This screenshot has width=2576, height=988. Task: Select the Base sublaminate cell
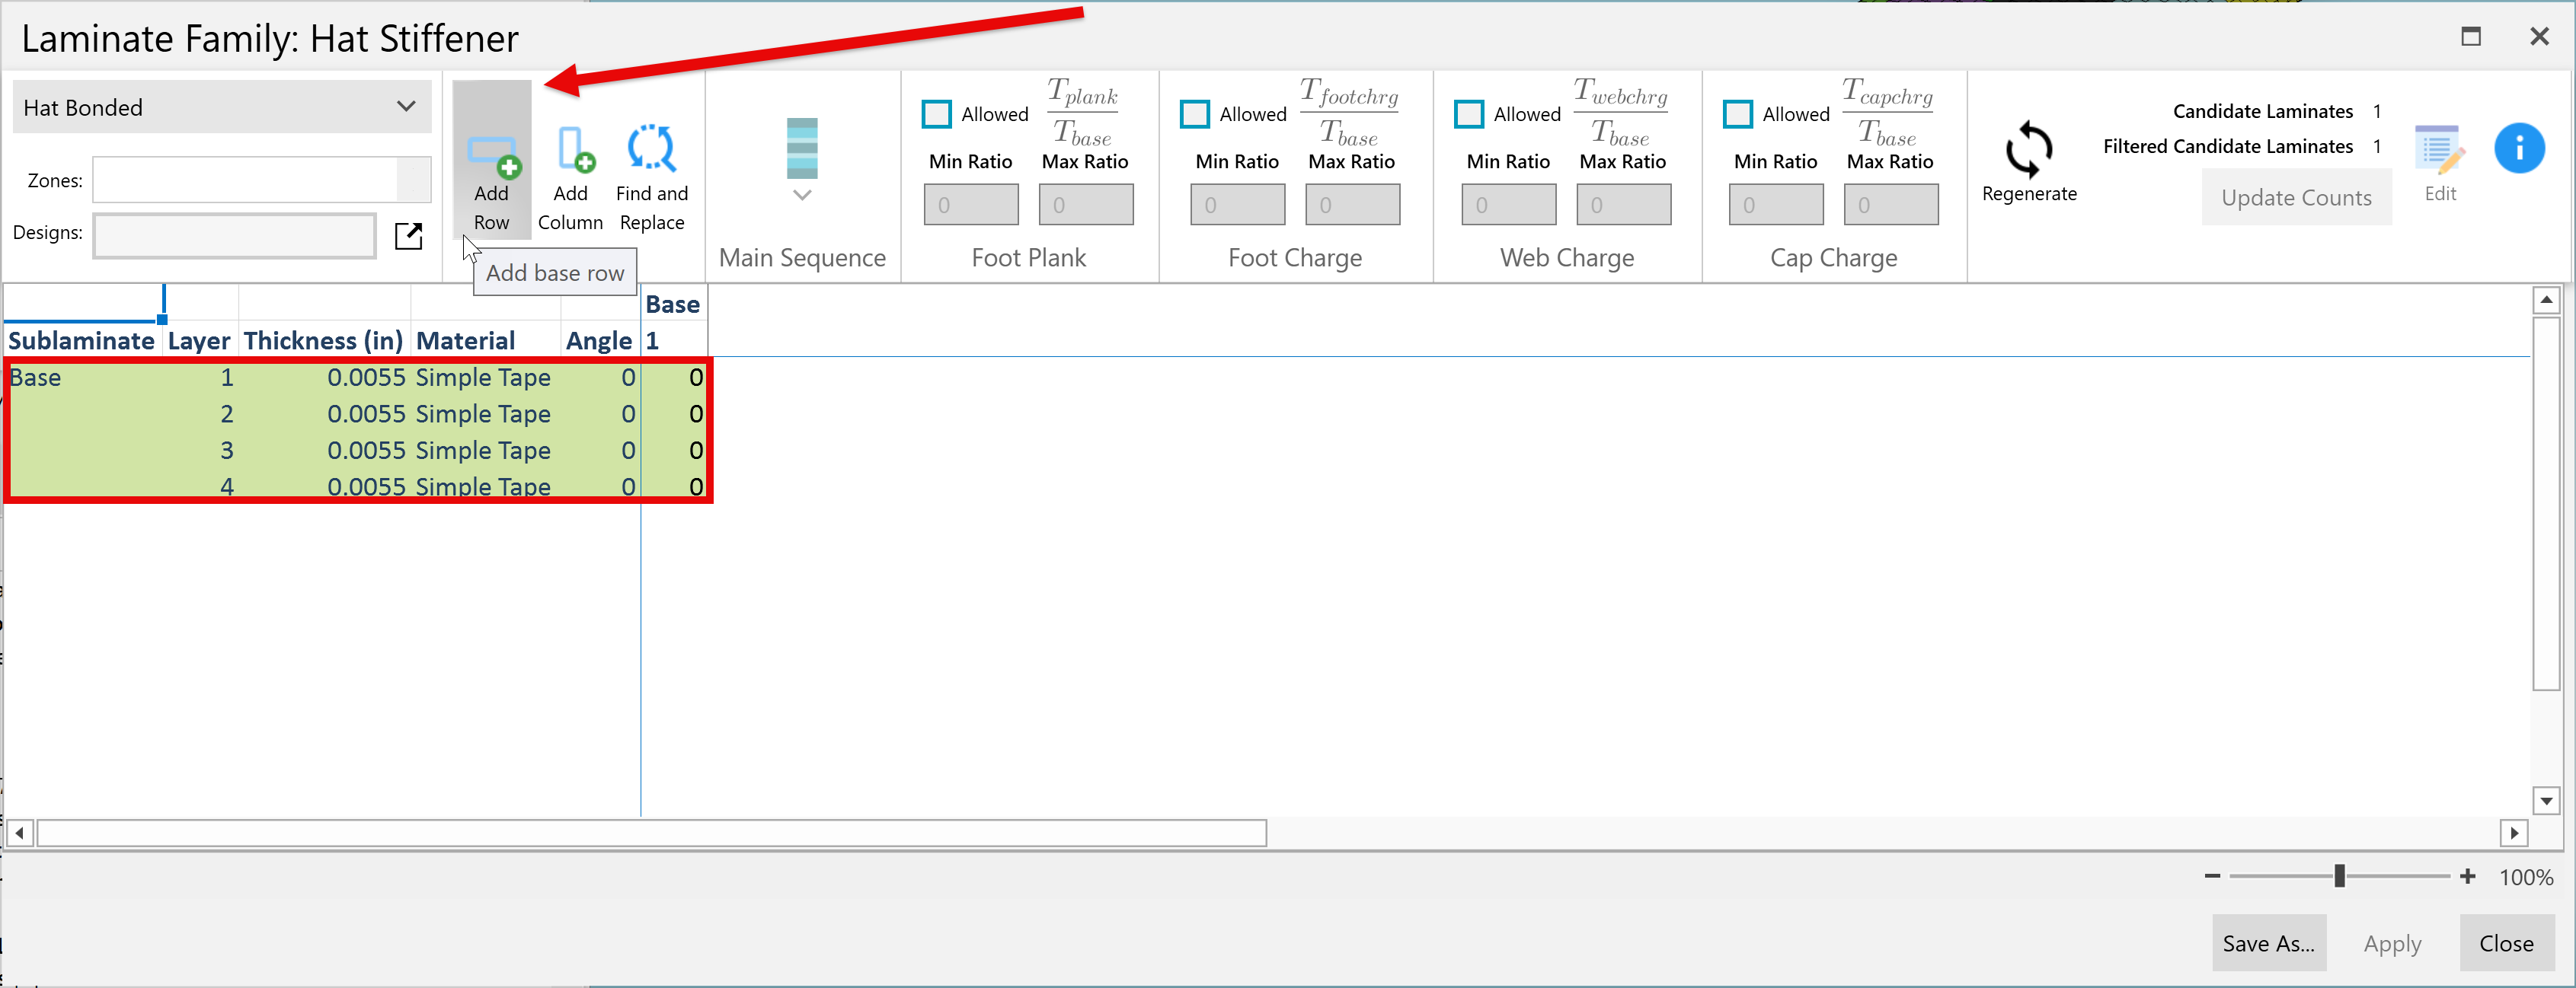point(82,378)
